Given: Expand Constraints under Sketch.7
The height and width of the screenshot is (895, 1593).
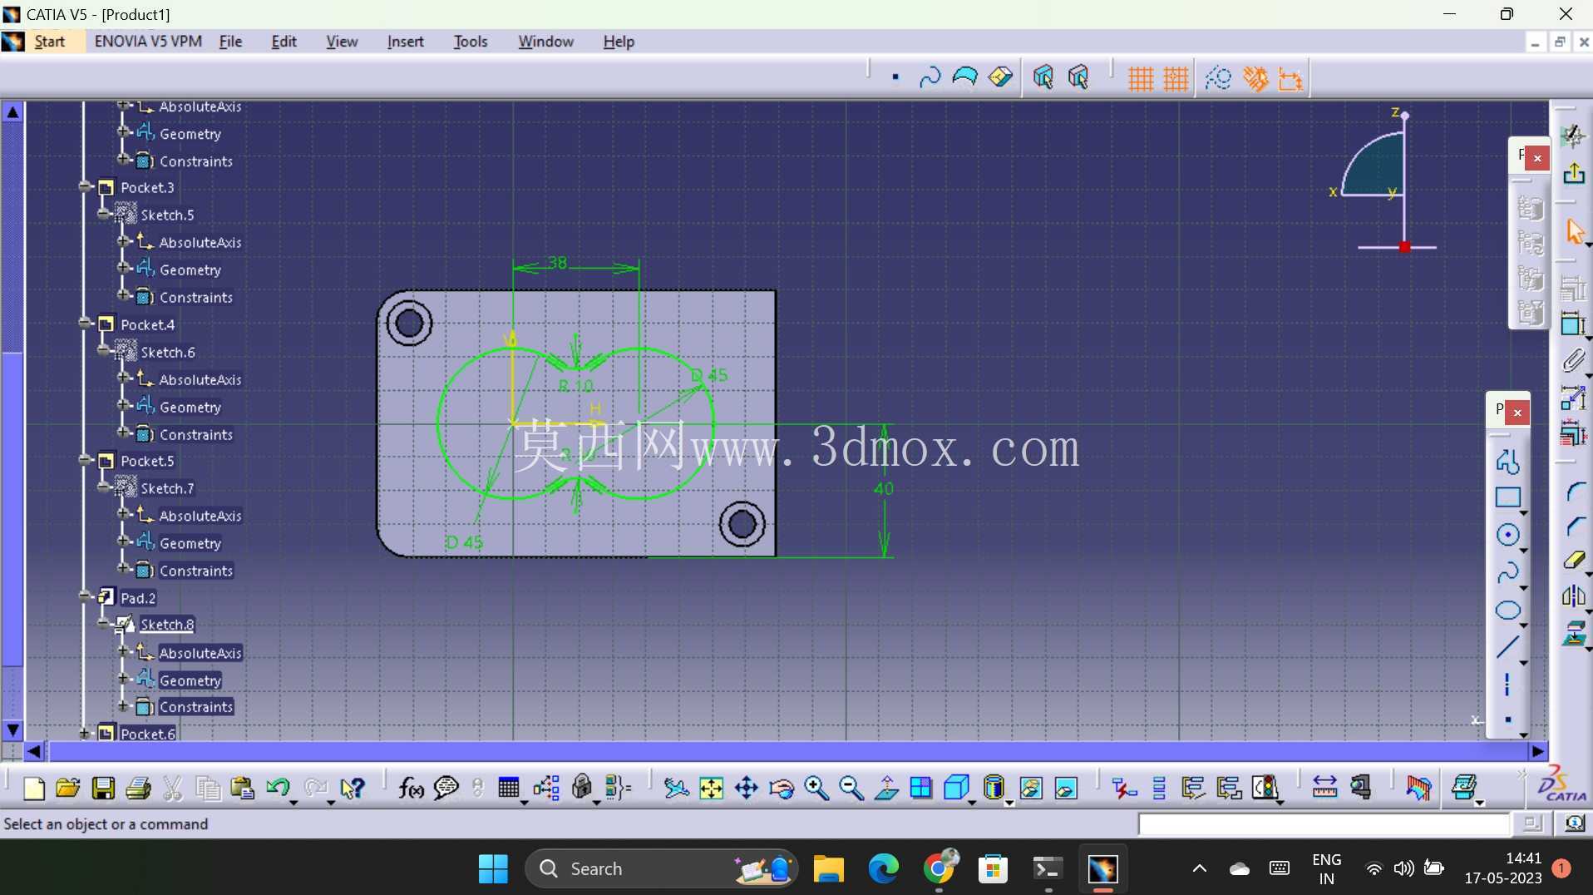Looking at the screenshot, I should [122, 569].
